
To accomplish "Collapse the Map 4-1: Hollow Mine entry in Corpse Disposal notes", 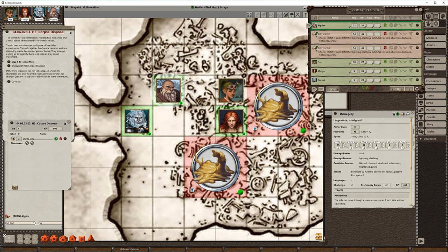I will click(9, 62).
